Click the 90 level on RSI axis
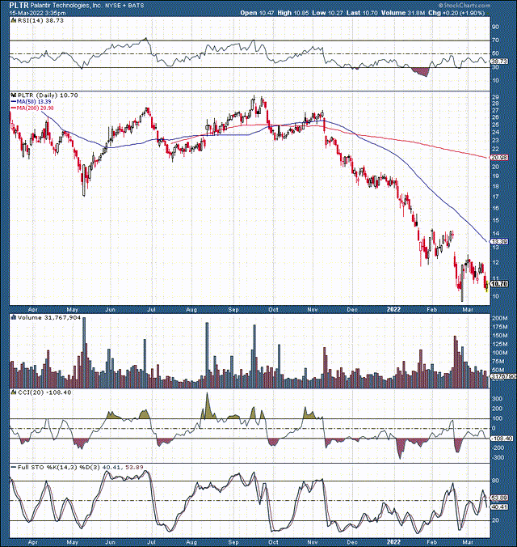517x547 pixels. tap(495, 27)
